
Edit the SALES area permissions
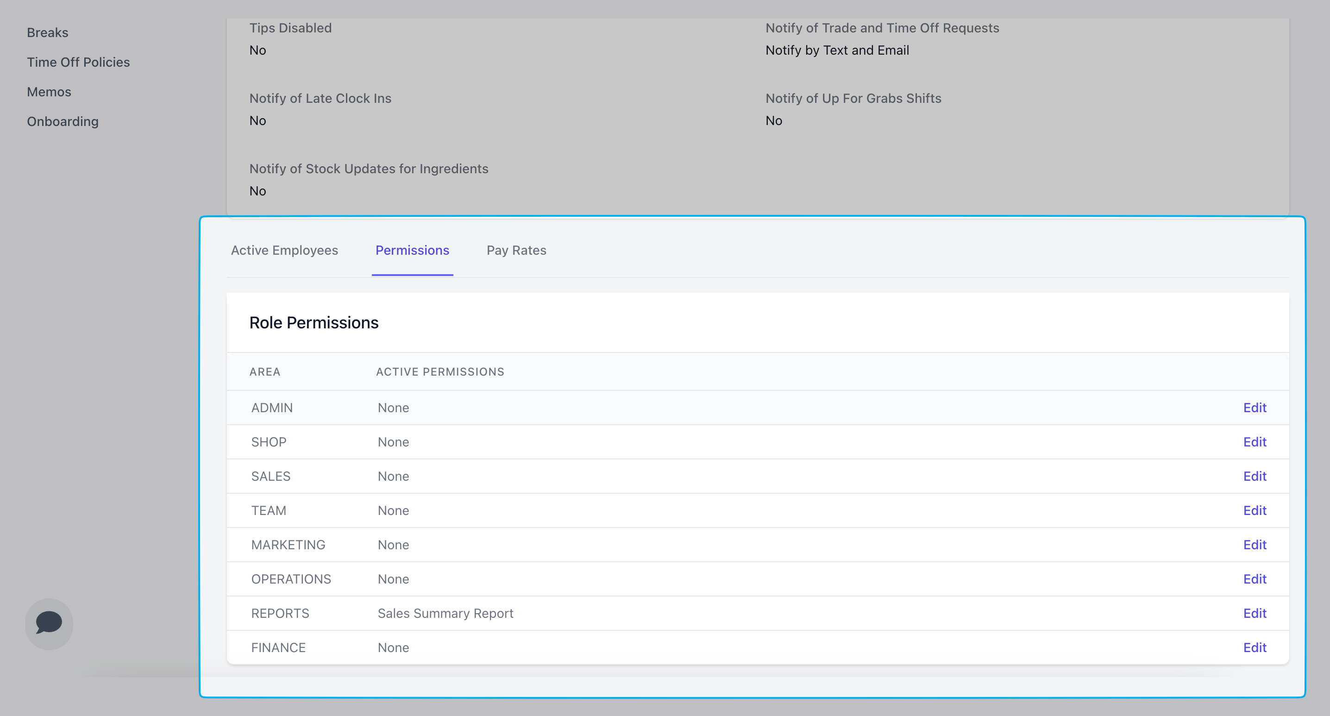(x=1254, y=476)
